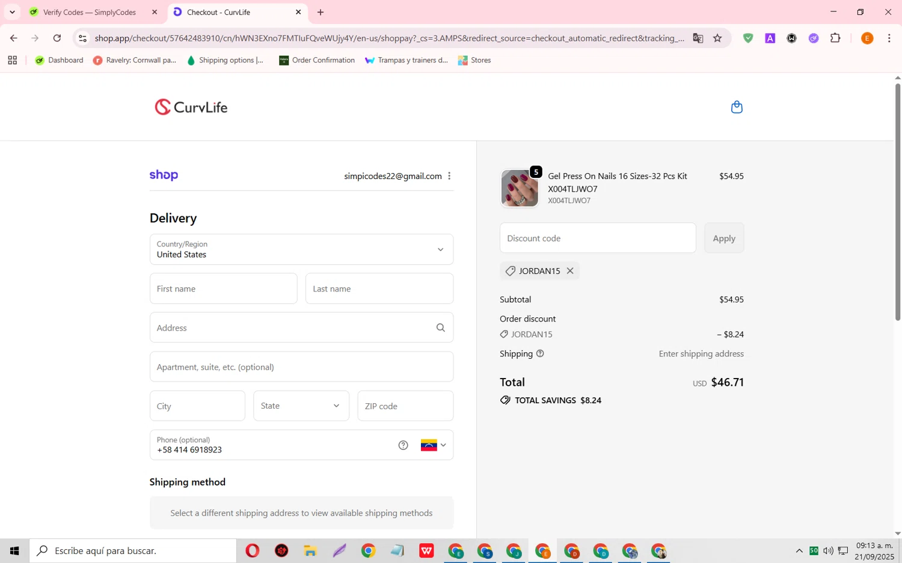Open the account options three-dot menu
This screenshot has height=563, width=902.
coord(449,176)
